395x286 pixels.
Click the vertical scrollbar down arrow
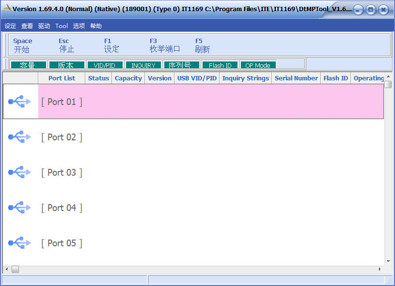click(x=388, y=261)
